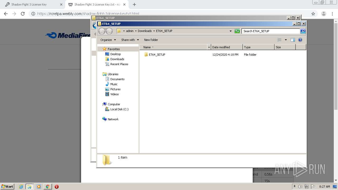This screenshot has height=190, width=338.
Task: Click the green refresh button beside address bar
Action: tap(237, 31)
